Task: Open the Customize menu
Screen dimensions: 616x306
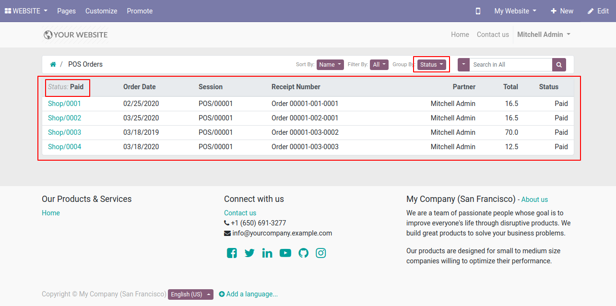Action: (101, 11)
